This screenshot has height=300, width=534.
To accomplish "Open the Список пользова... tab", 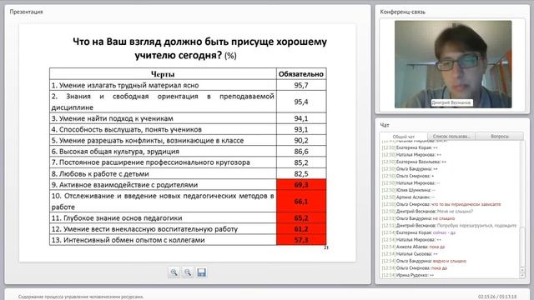I will pyautogui.click(x=451, y=137).
